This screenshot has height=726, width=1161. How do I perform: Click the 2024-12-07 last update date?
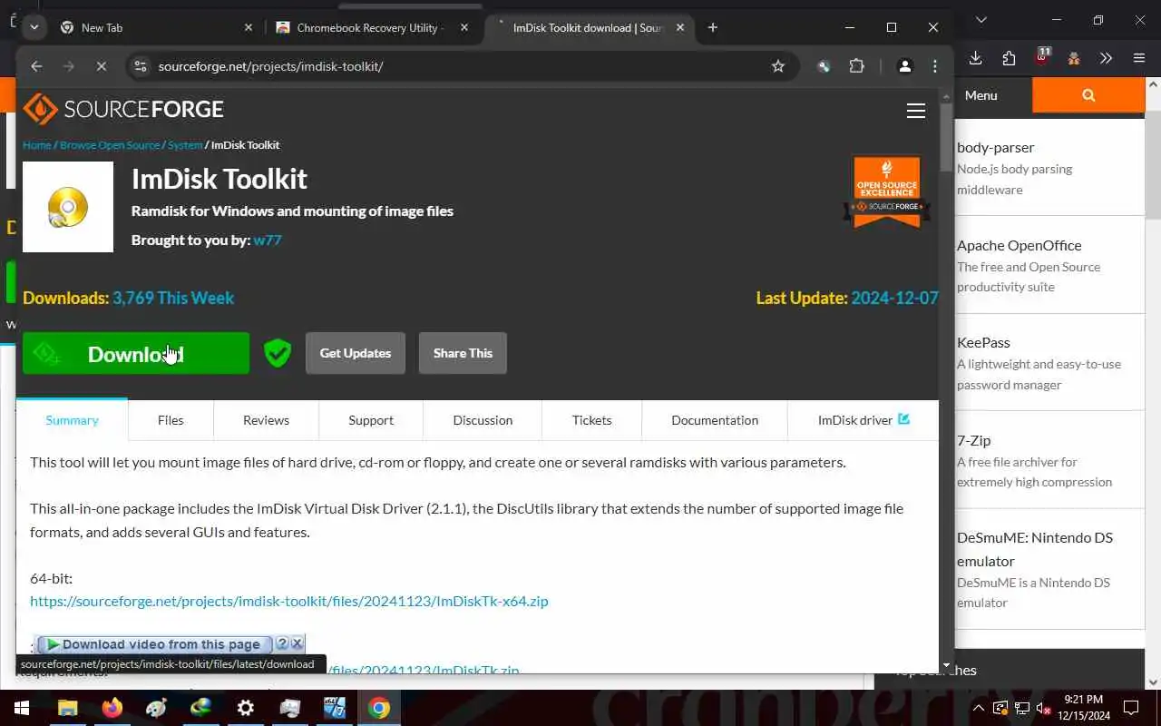pyautogui.click(x=894, y=298)
